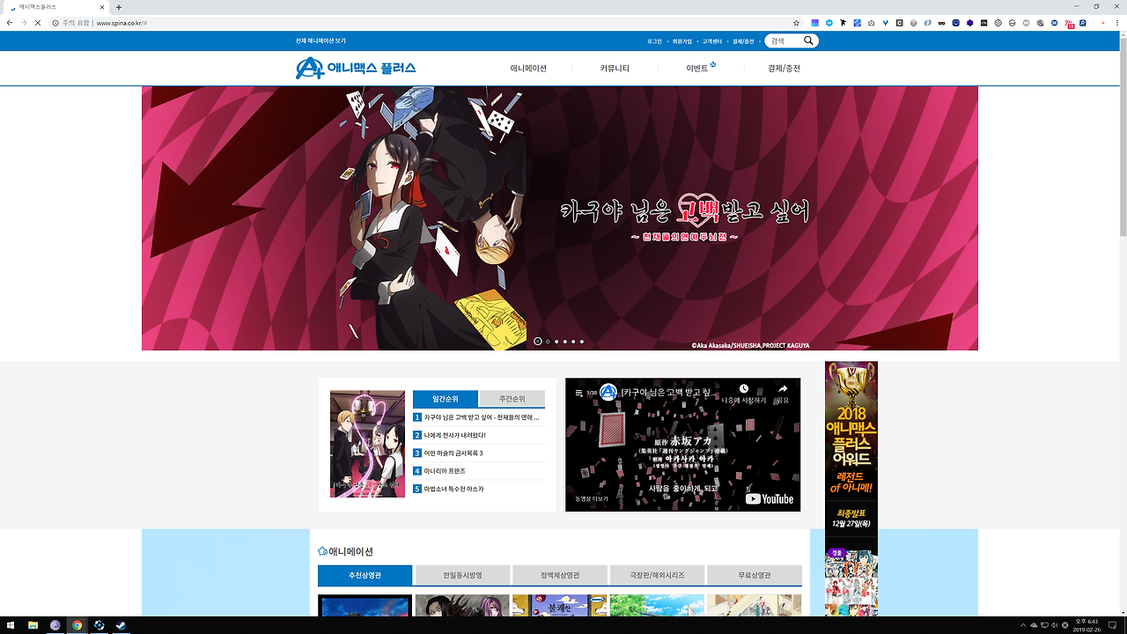Select the last banner carousel dot
Screen dimensions: 1127x634
coord(581,342)
